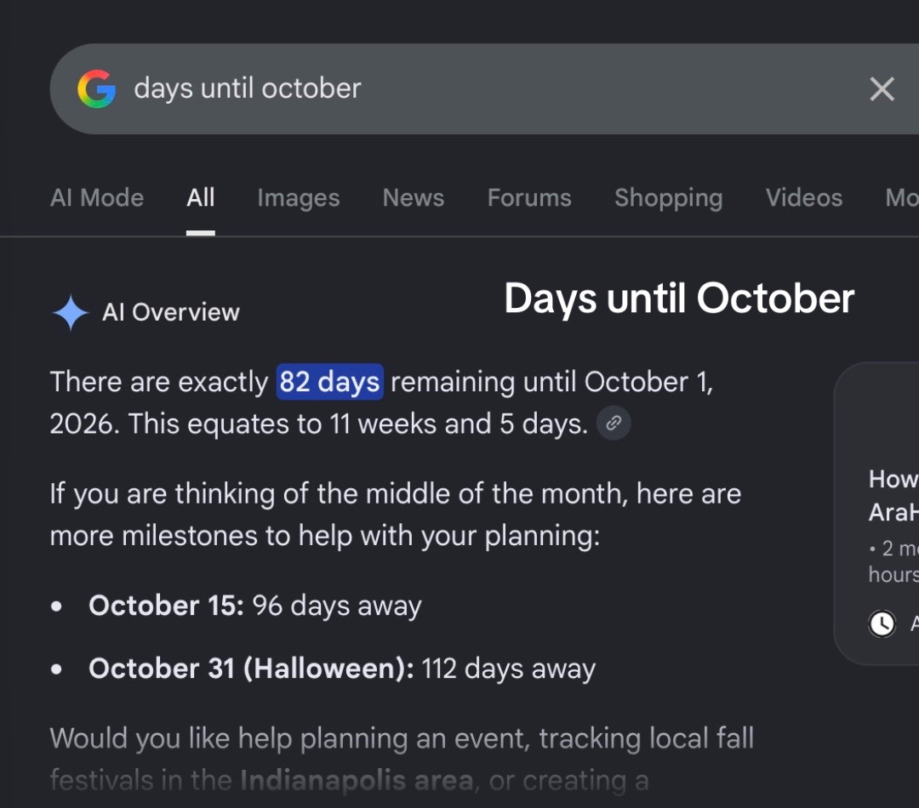
Task: Click the clock icon in side card
Action: 882,623
